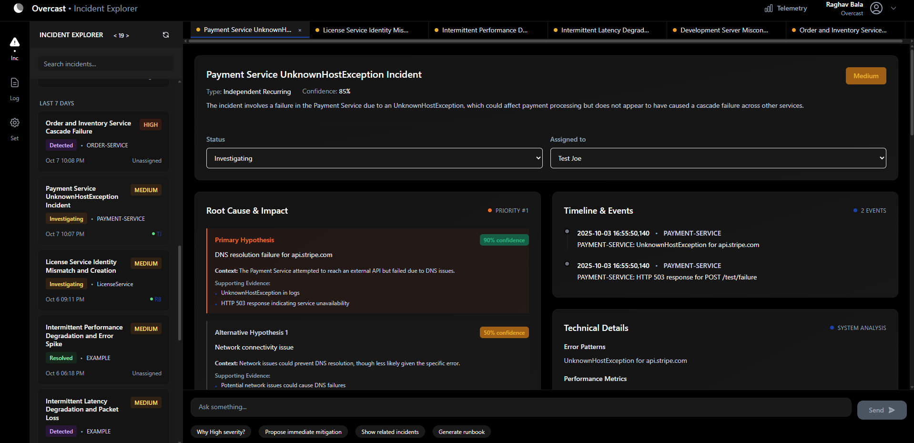Viewport: 914px width, 443px height.
Task: Open the Logs document icon
Action: tap(15, 83)
